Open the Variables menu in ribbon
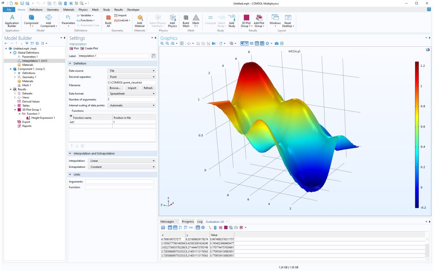The height and width of the screenshot is (271, 434). click(x=85, y=16)
